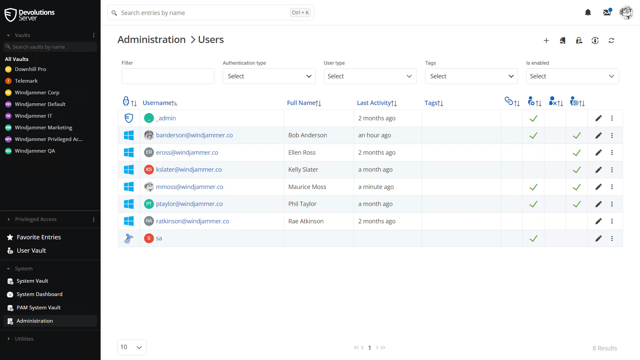Viewport: 640px width, 360px height.
Task: Open the messages envelope icon
Action: [607, 12]
